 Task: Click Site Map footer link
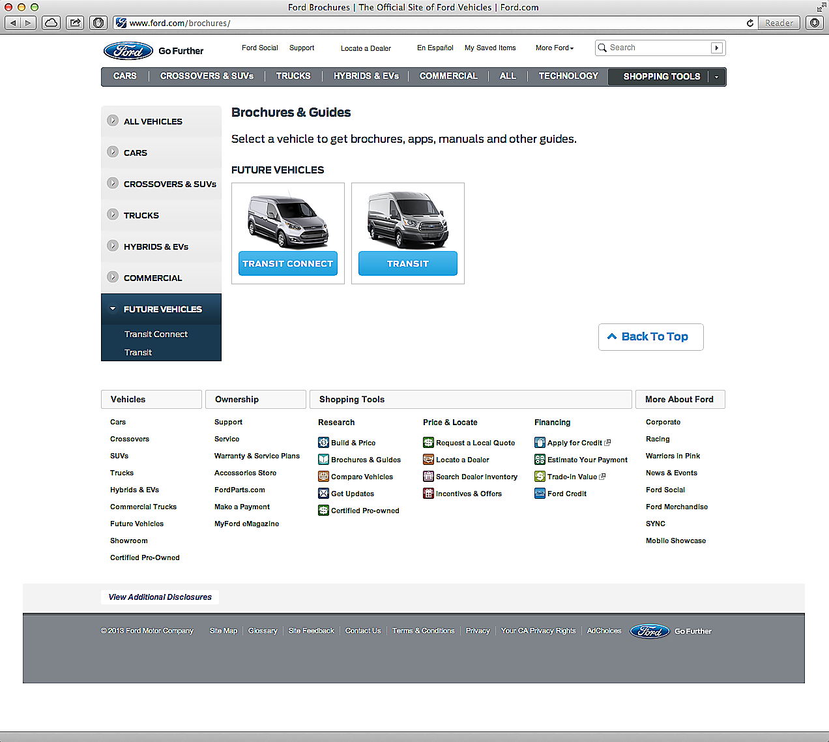[224, 631]
